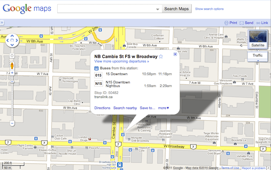271x170 pixels.
Task: Click the 15 Downtown route text
Action: [x=117, y=74]
